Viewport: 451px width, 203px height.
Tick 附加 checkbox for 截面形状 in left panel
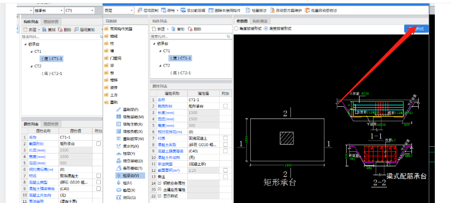point(99,143)
